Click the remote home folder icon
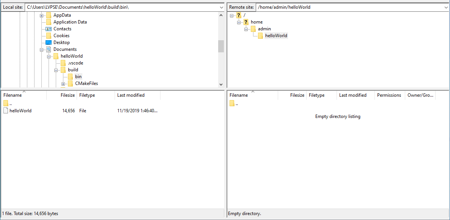Viewport: 450px width, 220px height. pyautogui.click(x=246, y=22)
